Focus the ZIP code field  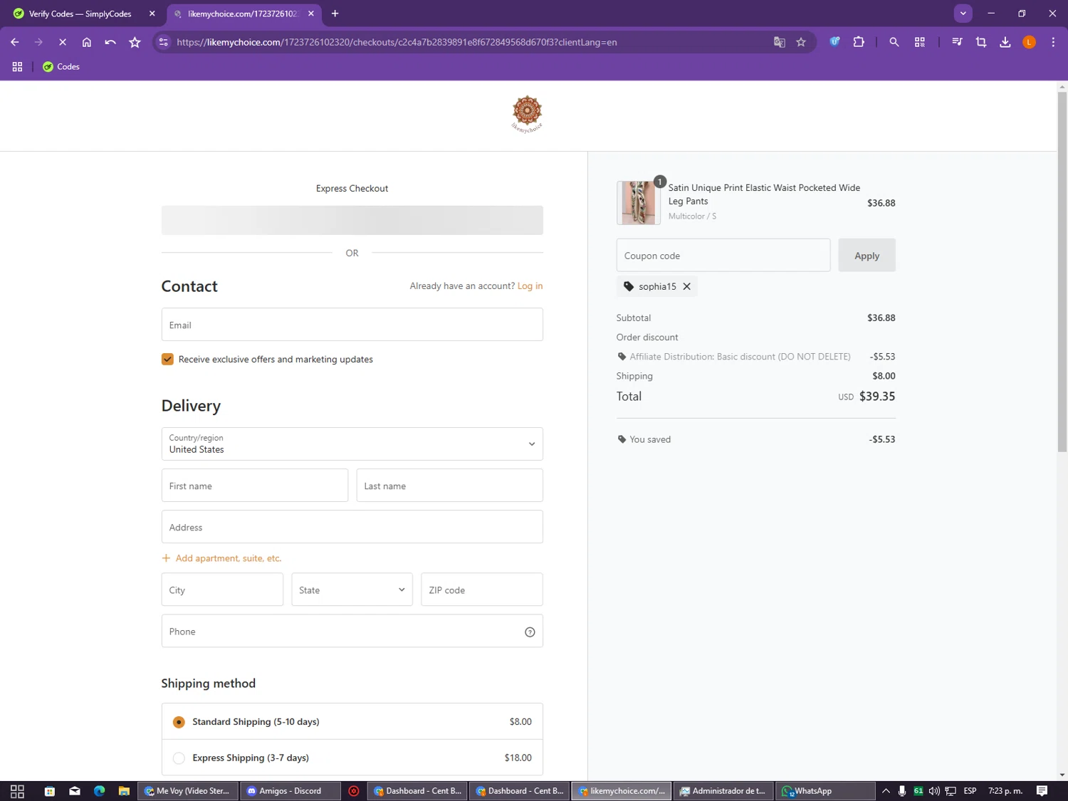(482, 590)
